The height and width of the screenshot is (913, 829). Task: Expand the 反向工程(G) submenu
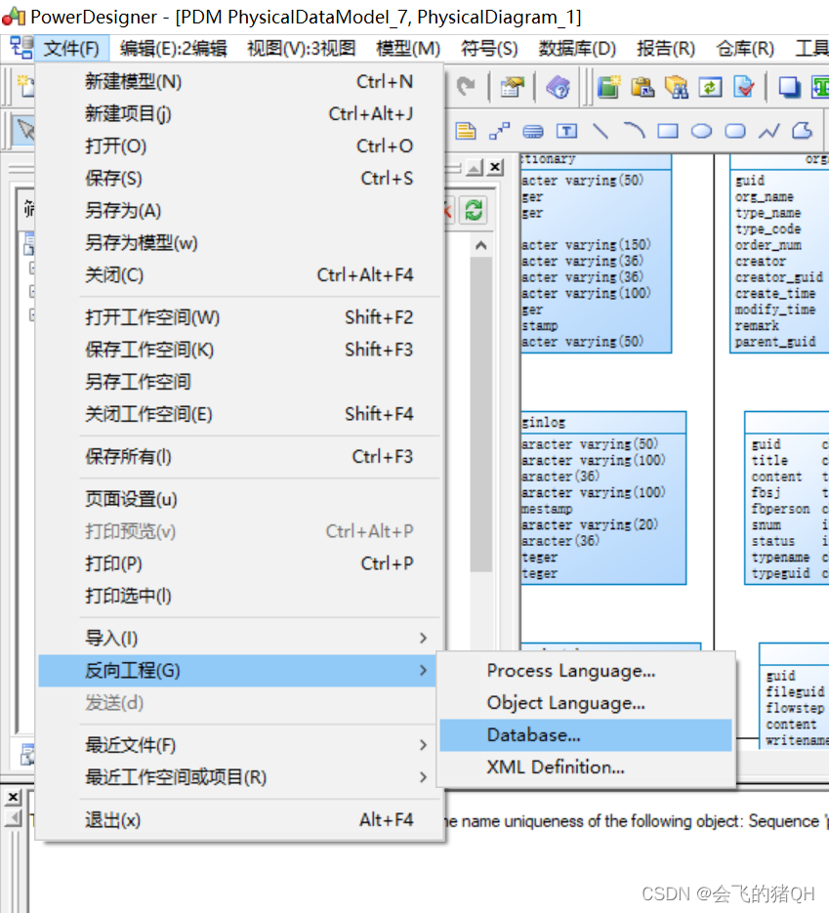click(x=237, y=671)
